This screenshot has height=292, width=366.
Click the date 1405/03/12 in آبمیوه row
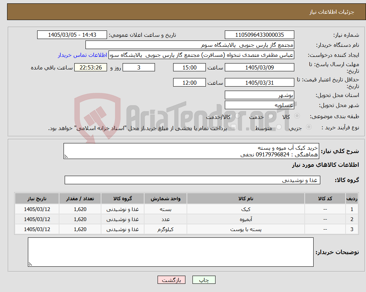click(37, 220)
